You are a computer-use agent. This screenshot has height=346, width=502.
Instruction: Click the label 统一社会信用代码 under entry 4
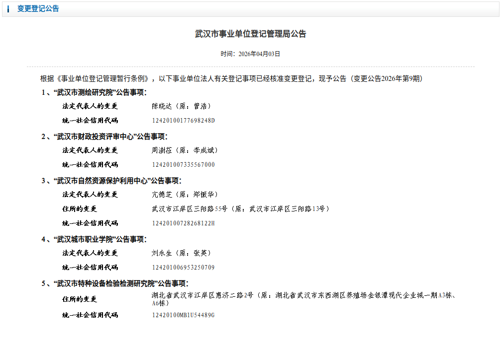90,267
